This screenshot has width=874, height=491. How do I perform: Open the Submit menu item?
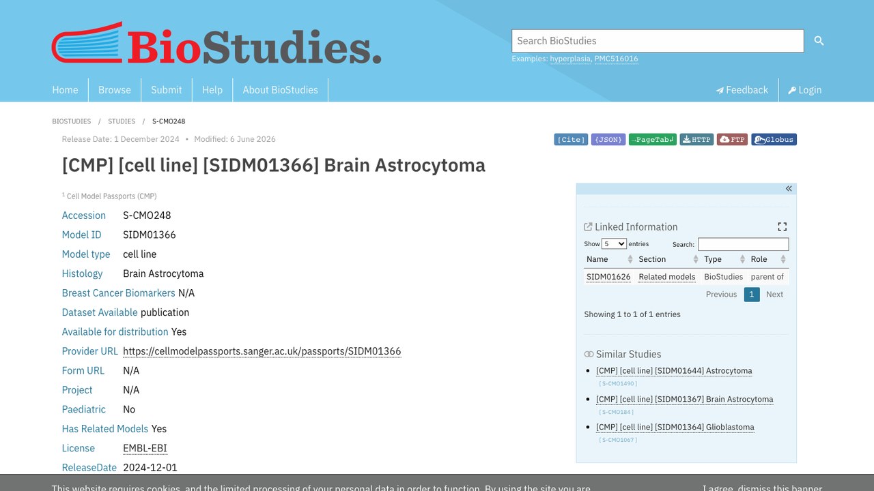[167, 90]
